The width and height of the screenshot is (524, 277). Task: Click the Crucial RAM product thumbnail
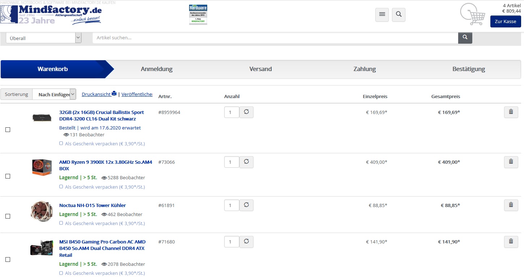pyautogui.click(x=42, y=117)
